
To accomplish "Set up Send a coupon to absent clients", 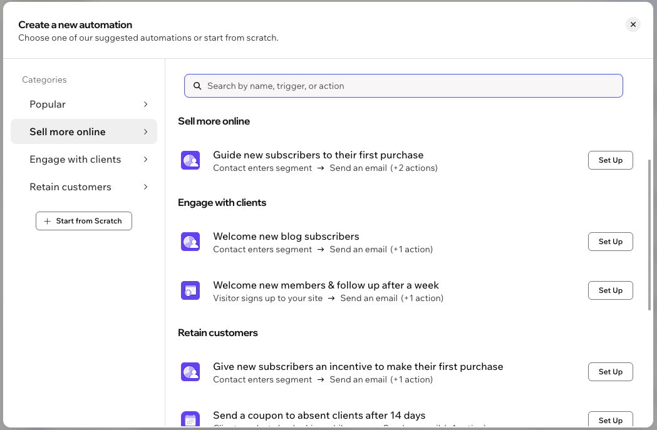I will click(x=611, y=419).
